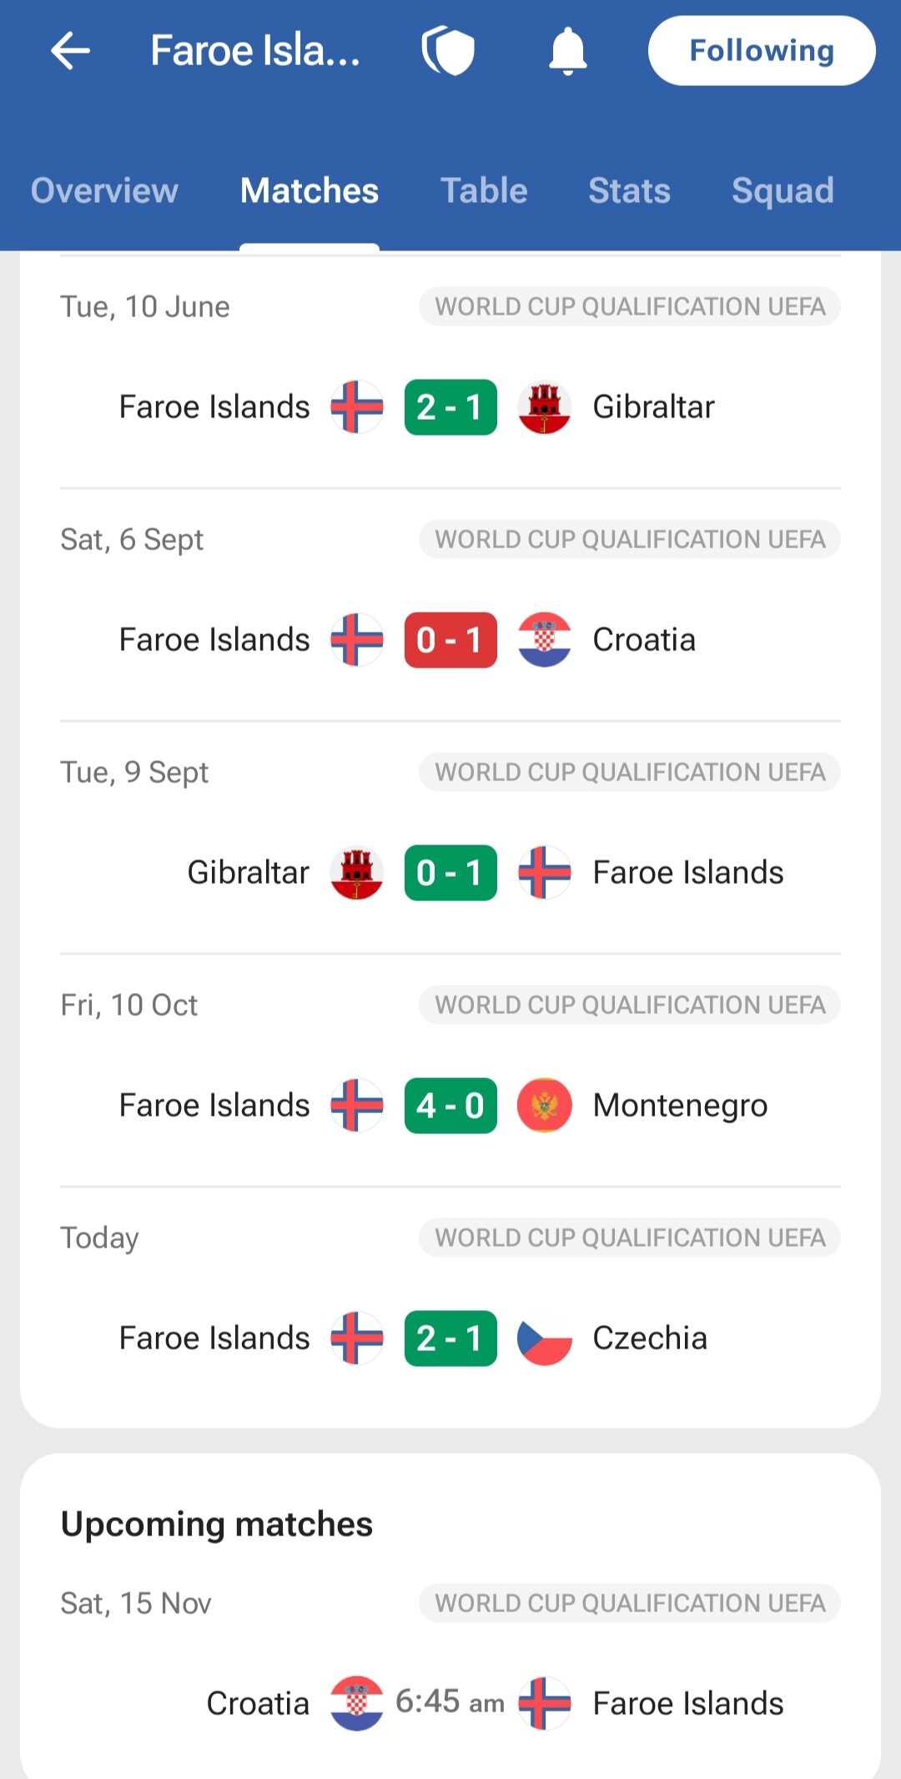This screenshot has width=901, height=1779.
Task: Select the 6:45 am upcoming match time
Action: click(450, 1702)
